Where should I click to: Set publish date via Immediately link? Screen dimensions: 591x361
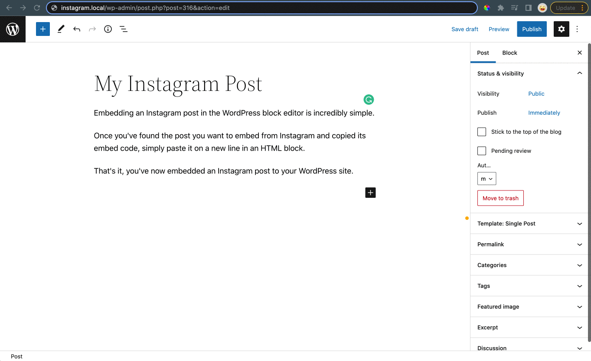pos(544,113)
